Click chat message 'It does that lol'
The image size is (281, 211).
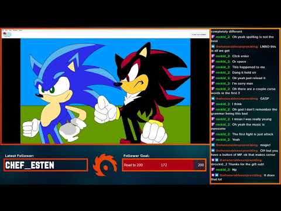coord(242,177)
